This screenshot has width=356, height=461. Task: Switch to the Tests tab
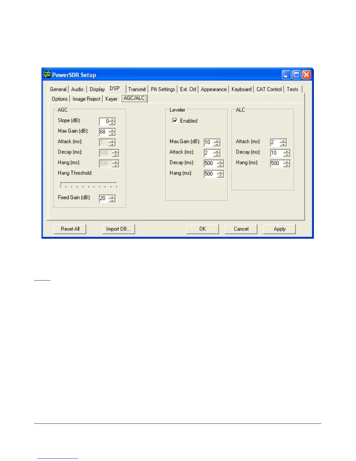293,89
